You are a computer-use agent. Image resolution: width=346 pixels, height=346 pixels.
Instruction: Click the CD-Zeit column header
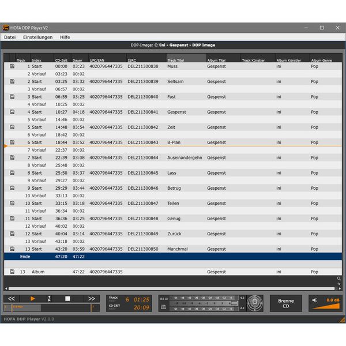62,58
